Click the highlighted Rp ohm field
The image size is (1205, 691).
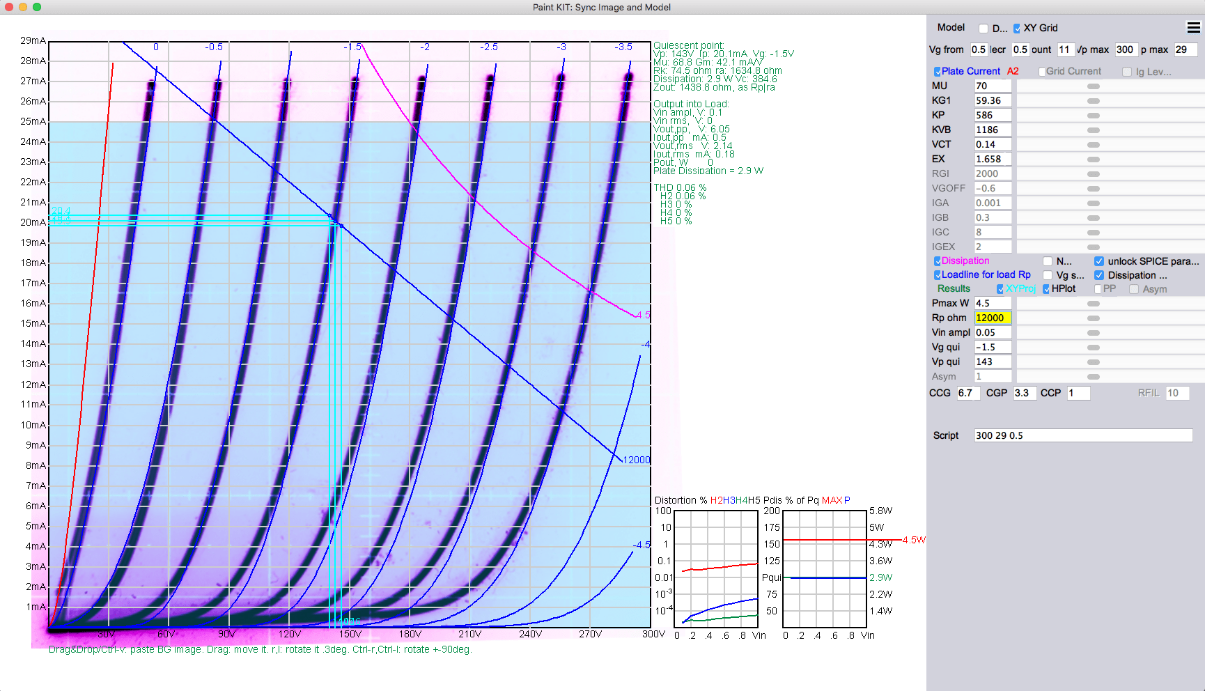coord(993,318)
